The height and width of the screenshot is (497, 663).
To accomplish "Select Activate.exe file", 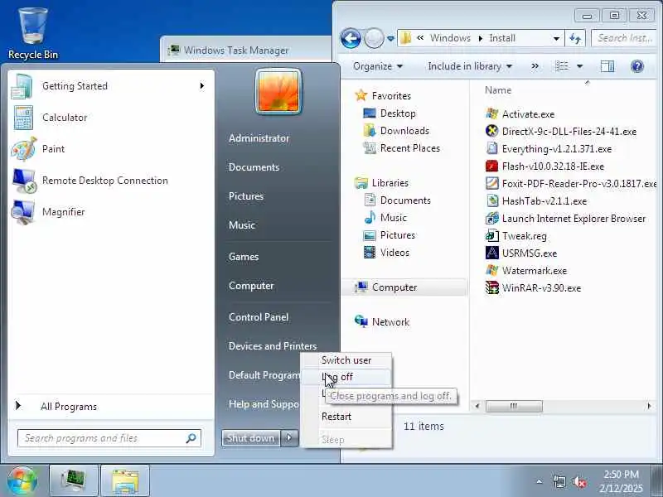I will pos(520,114).
